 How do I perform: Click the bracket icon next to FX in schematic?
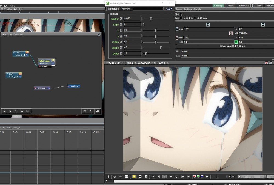coord(90,111)
